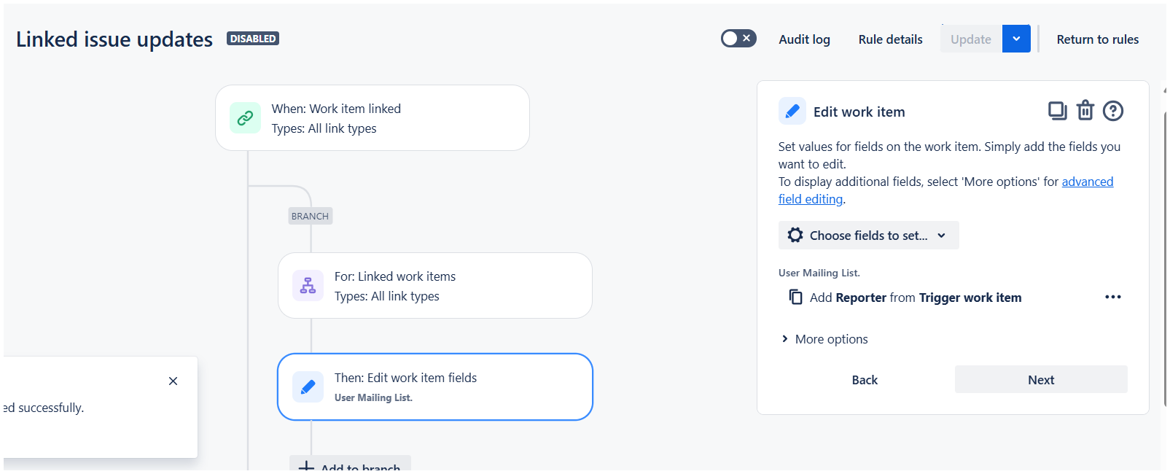Duplicate the Edit work item component
This screenshot has height=474, width=1170.
click(x=1057, y=110)
